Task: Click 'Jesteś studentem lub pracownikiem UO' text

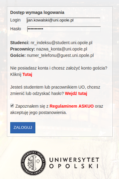Action: 47,87
